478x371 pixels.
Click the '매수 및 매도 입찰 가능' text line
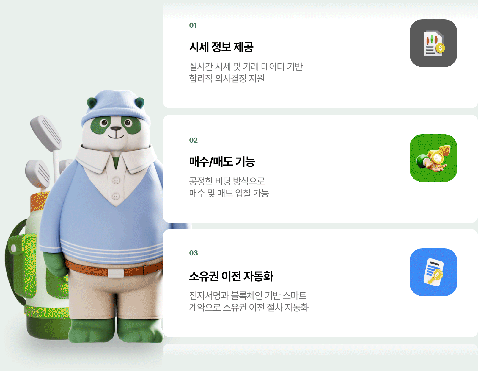(x=229, y=193)
